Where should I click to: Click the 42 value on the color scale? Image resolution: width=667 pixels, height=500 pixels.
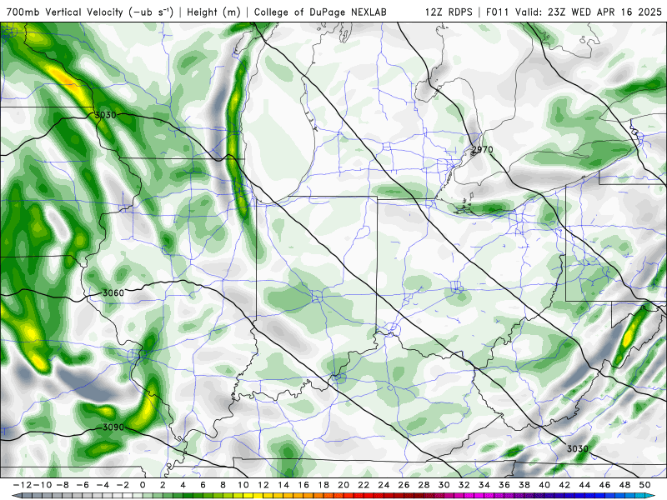click(564, 485)
